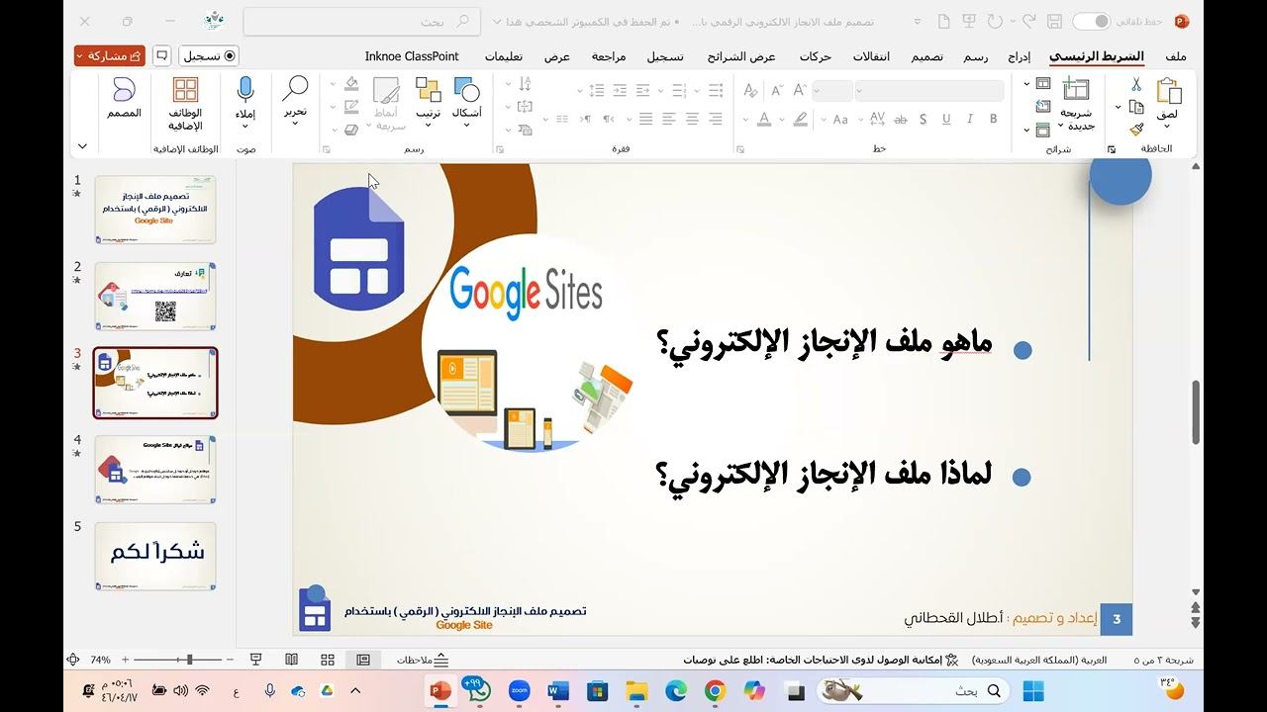The height and width of the screenshot is (712, 1267).
Task: Open the Font dialog launcher
Action: (739, 149)
